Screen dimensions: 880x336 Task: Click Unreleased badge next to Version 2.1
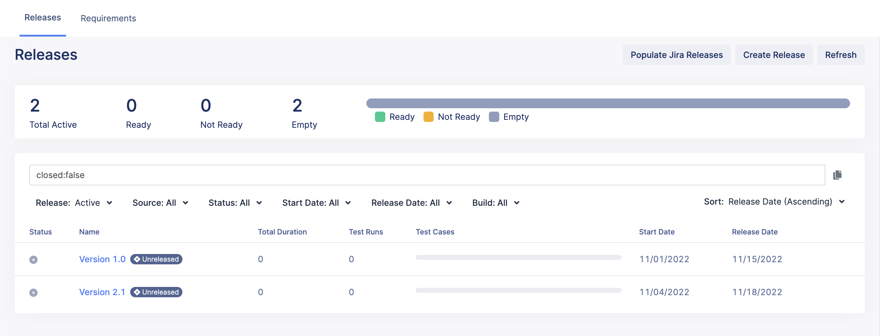(156, 292)
